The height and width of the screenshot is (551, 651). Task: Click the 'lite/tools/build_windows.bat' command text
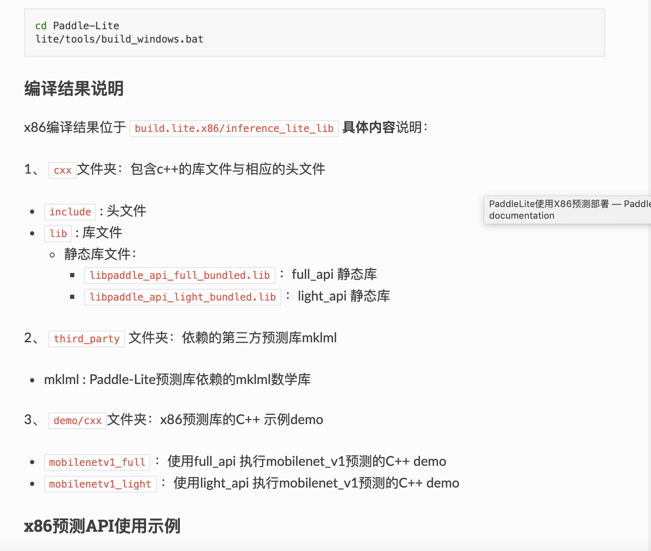119,39
